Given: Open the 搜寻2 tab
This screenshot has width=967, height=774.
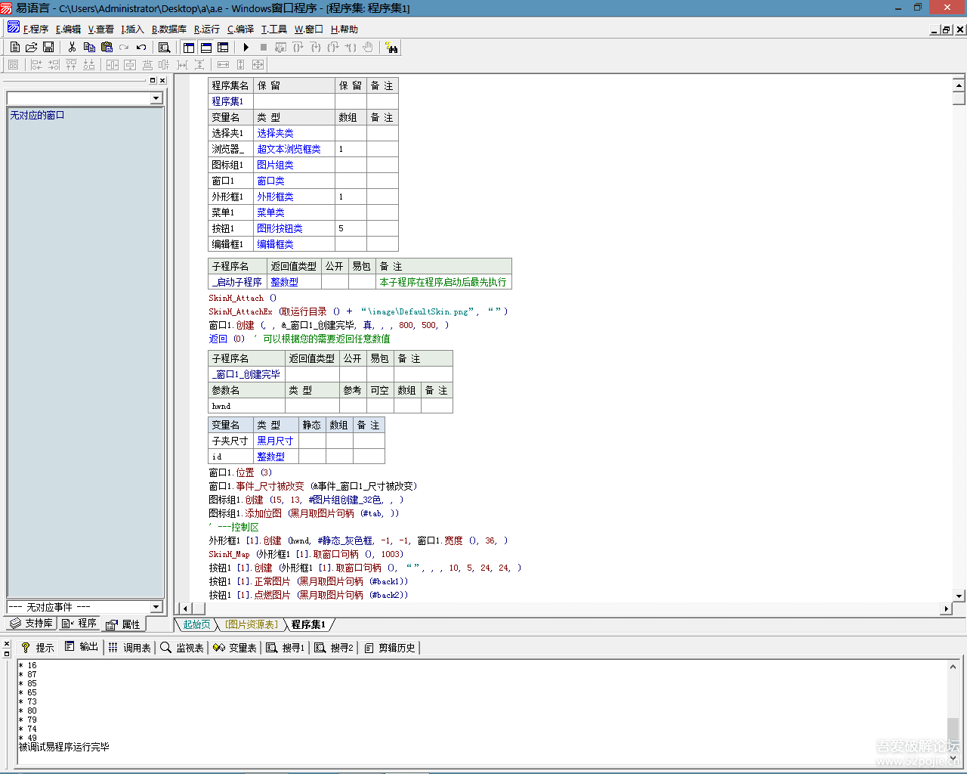Looking at the screenshot, I should [x=334, y=648].
